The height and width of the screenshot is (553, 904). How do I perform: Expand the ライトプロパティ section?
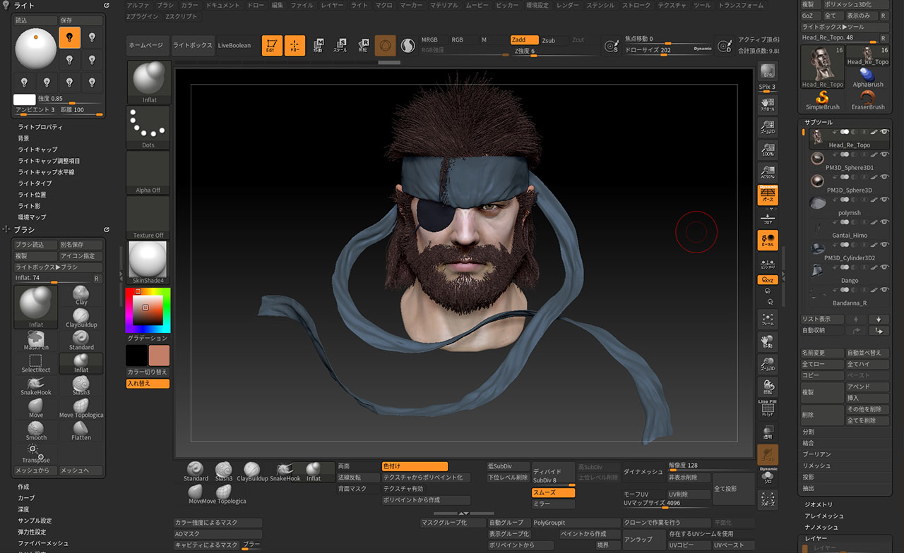coord(40,127)
